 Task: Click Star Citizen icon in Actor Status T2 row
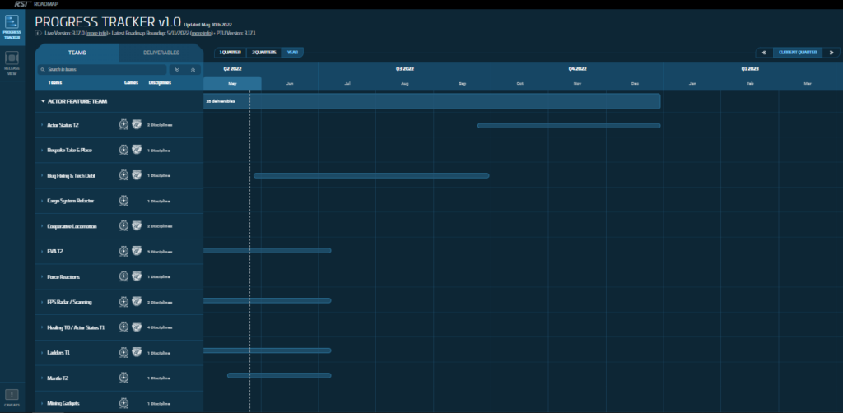click(123, 124)
